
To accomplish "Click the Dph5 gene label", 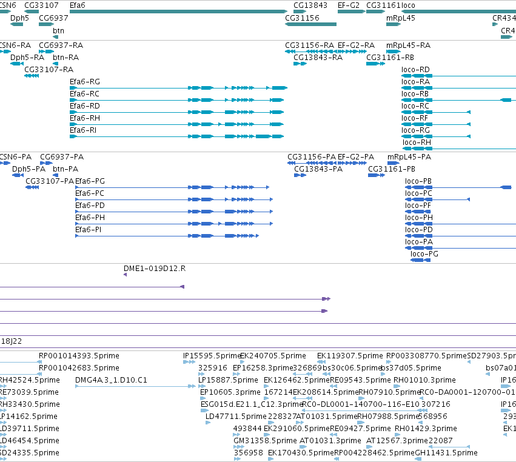I will click(x=19, y=18).
